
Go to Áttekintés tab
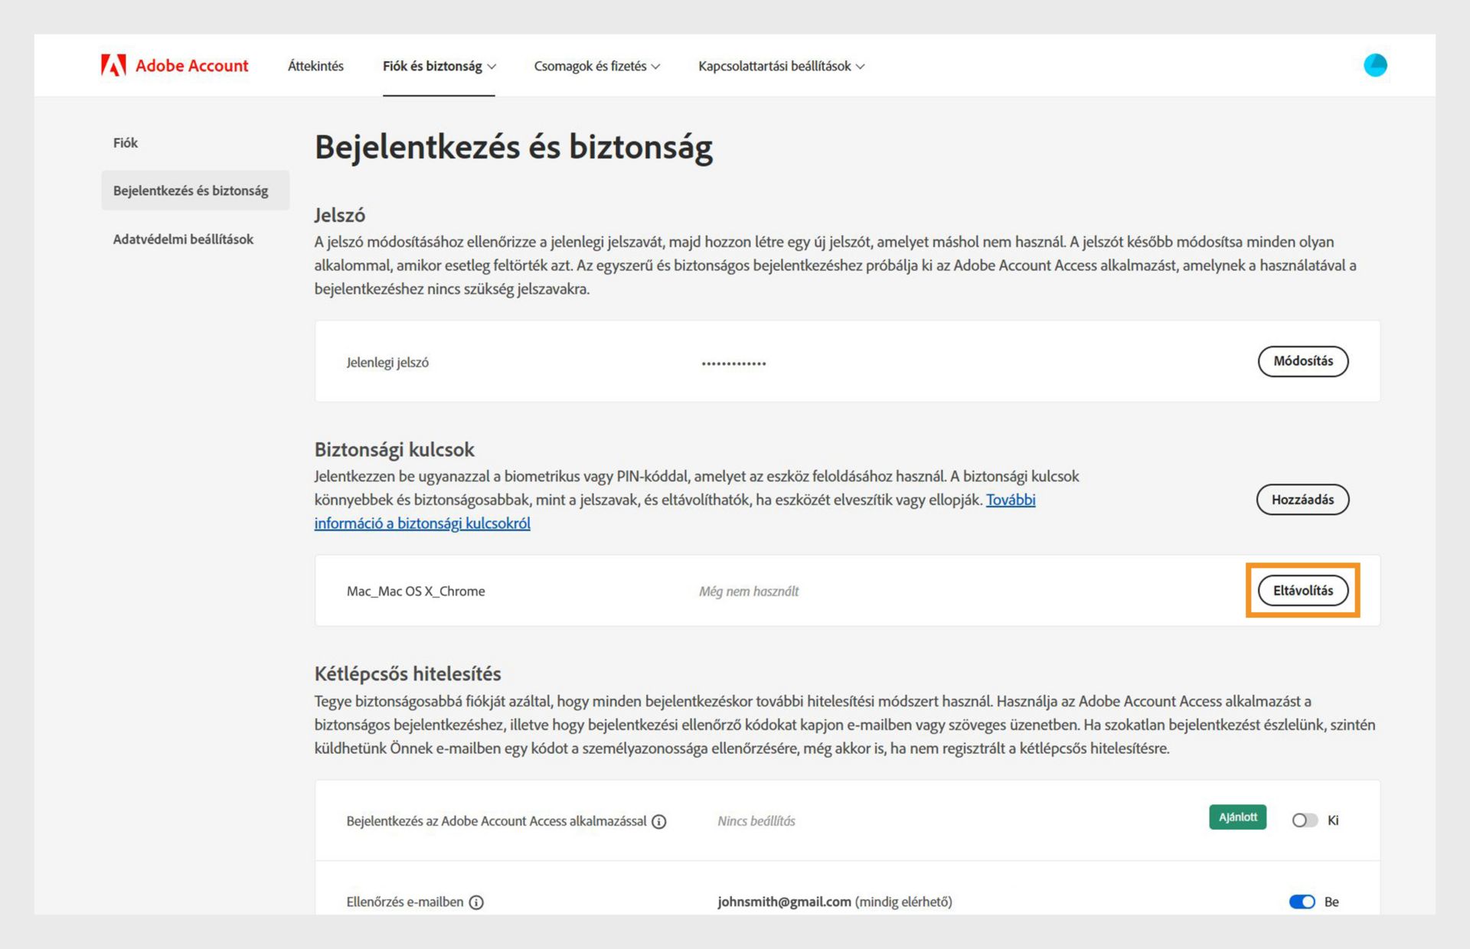[315, 67]
